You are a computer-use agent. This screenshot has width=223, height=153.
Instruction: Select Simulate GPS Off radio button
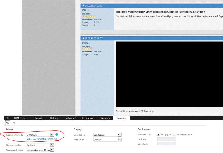click(x=158, y=135)
